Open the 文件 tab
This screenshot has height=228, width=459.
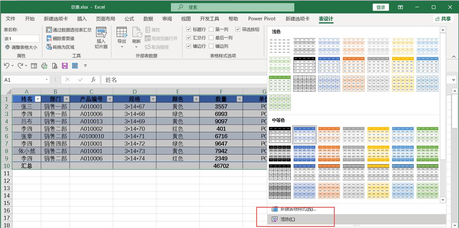click(x=11, y=18)
